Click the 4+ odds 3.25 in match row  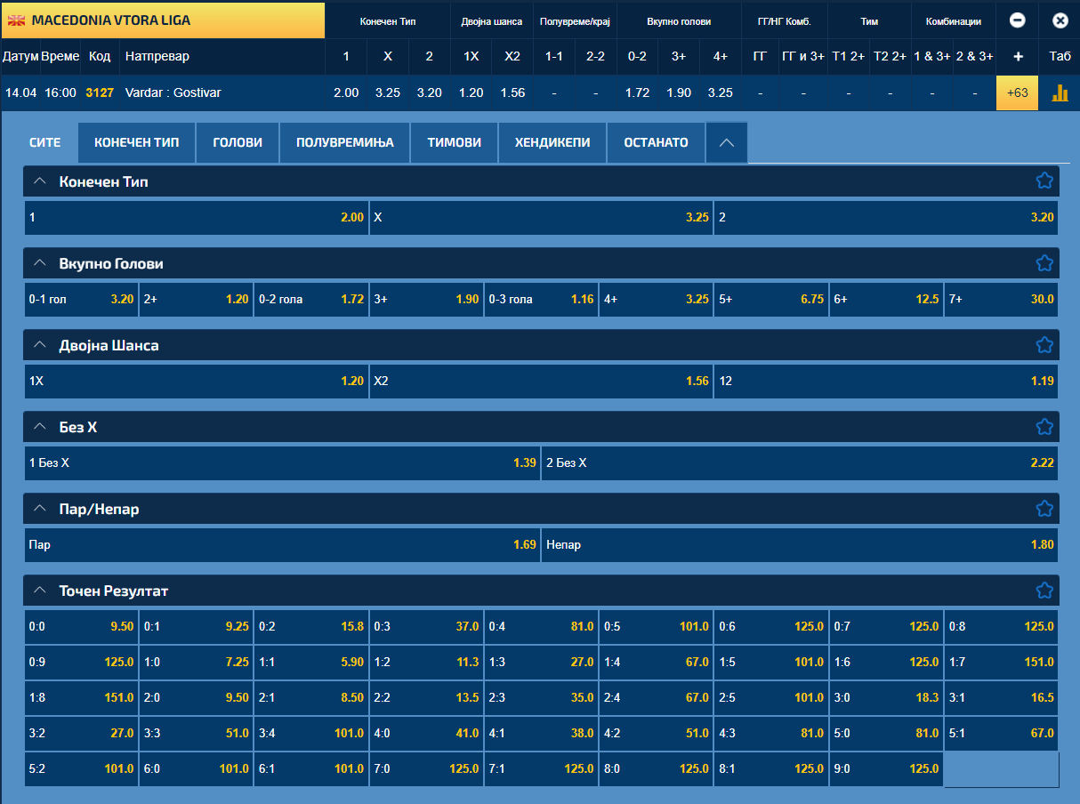coord(721,92)
